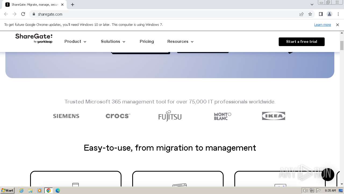The image size is (344, 194).
Task: Open Chrome three-dot menu
Action: click(x=338, y=14)
